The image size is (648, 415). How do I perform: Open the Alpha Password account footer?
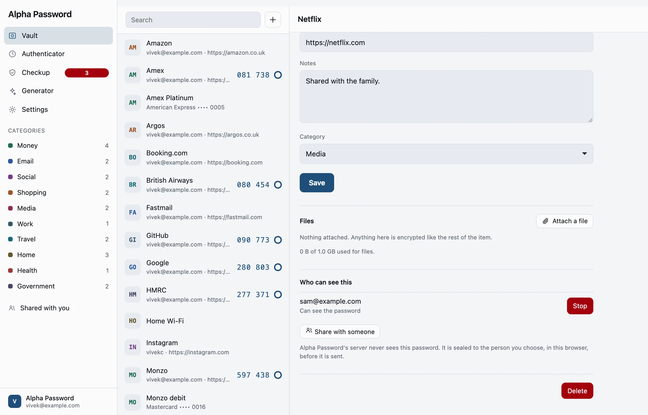click(58, 402)
